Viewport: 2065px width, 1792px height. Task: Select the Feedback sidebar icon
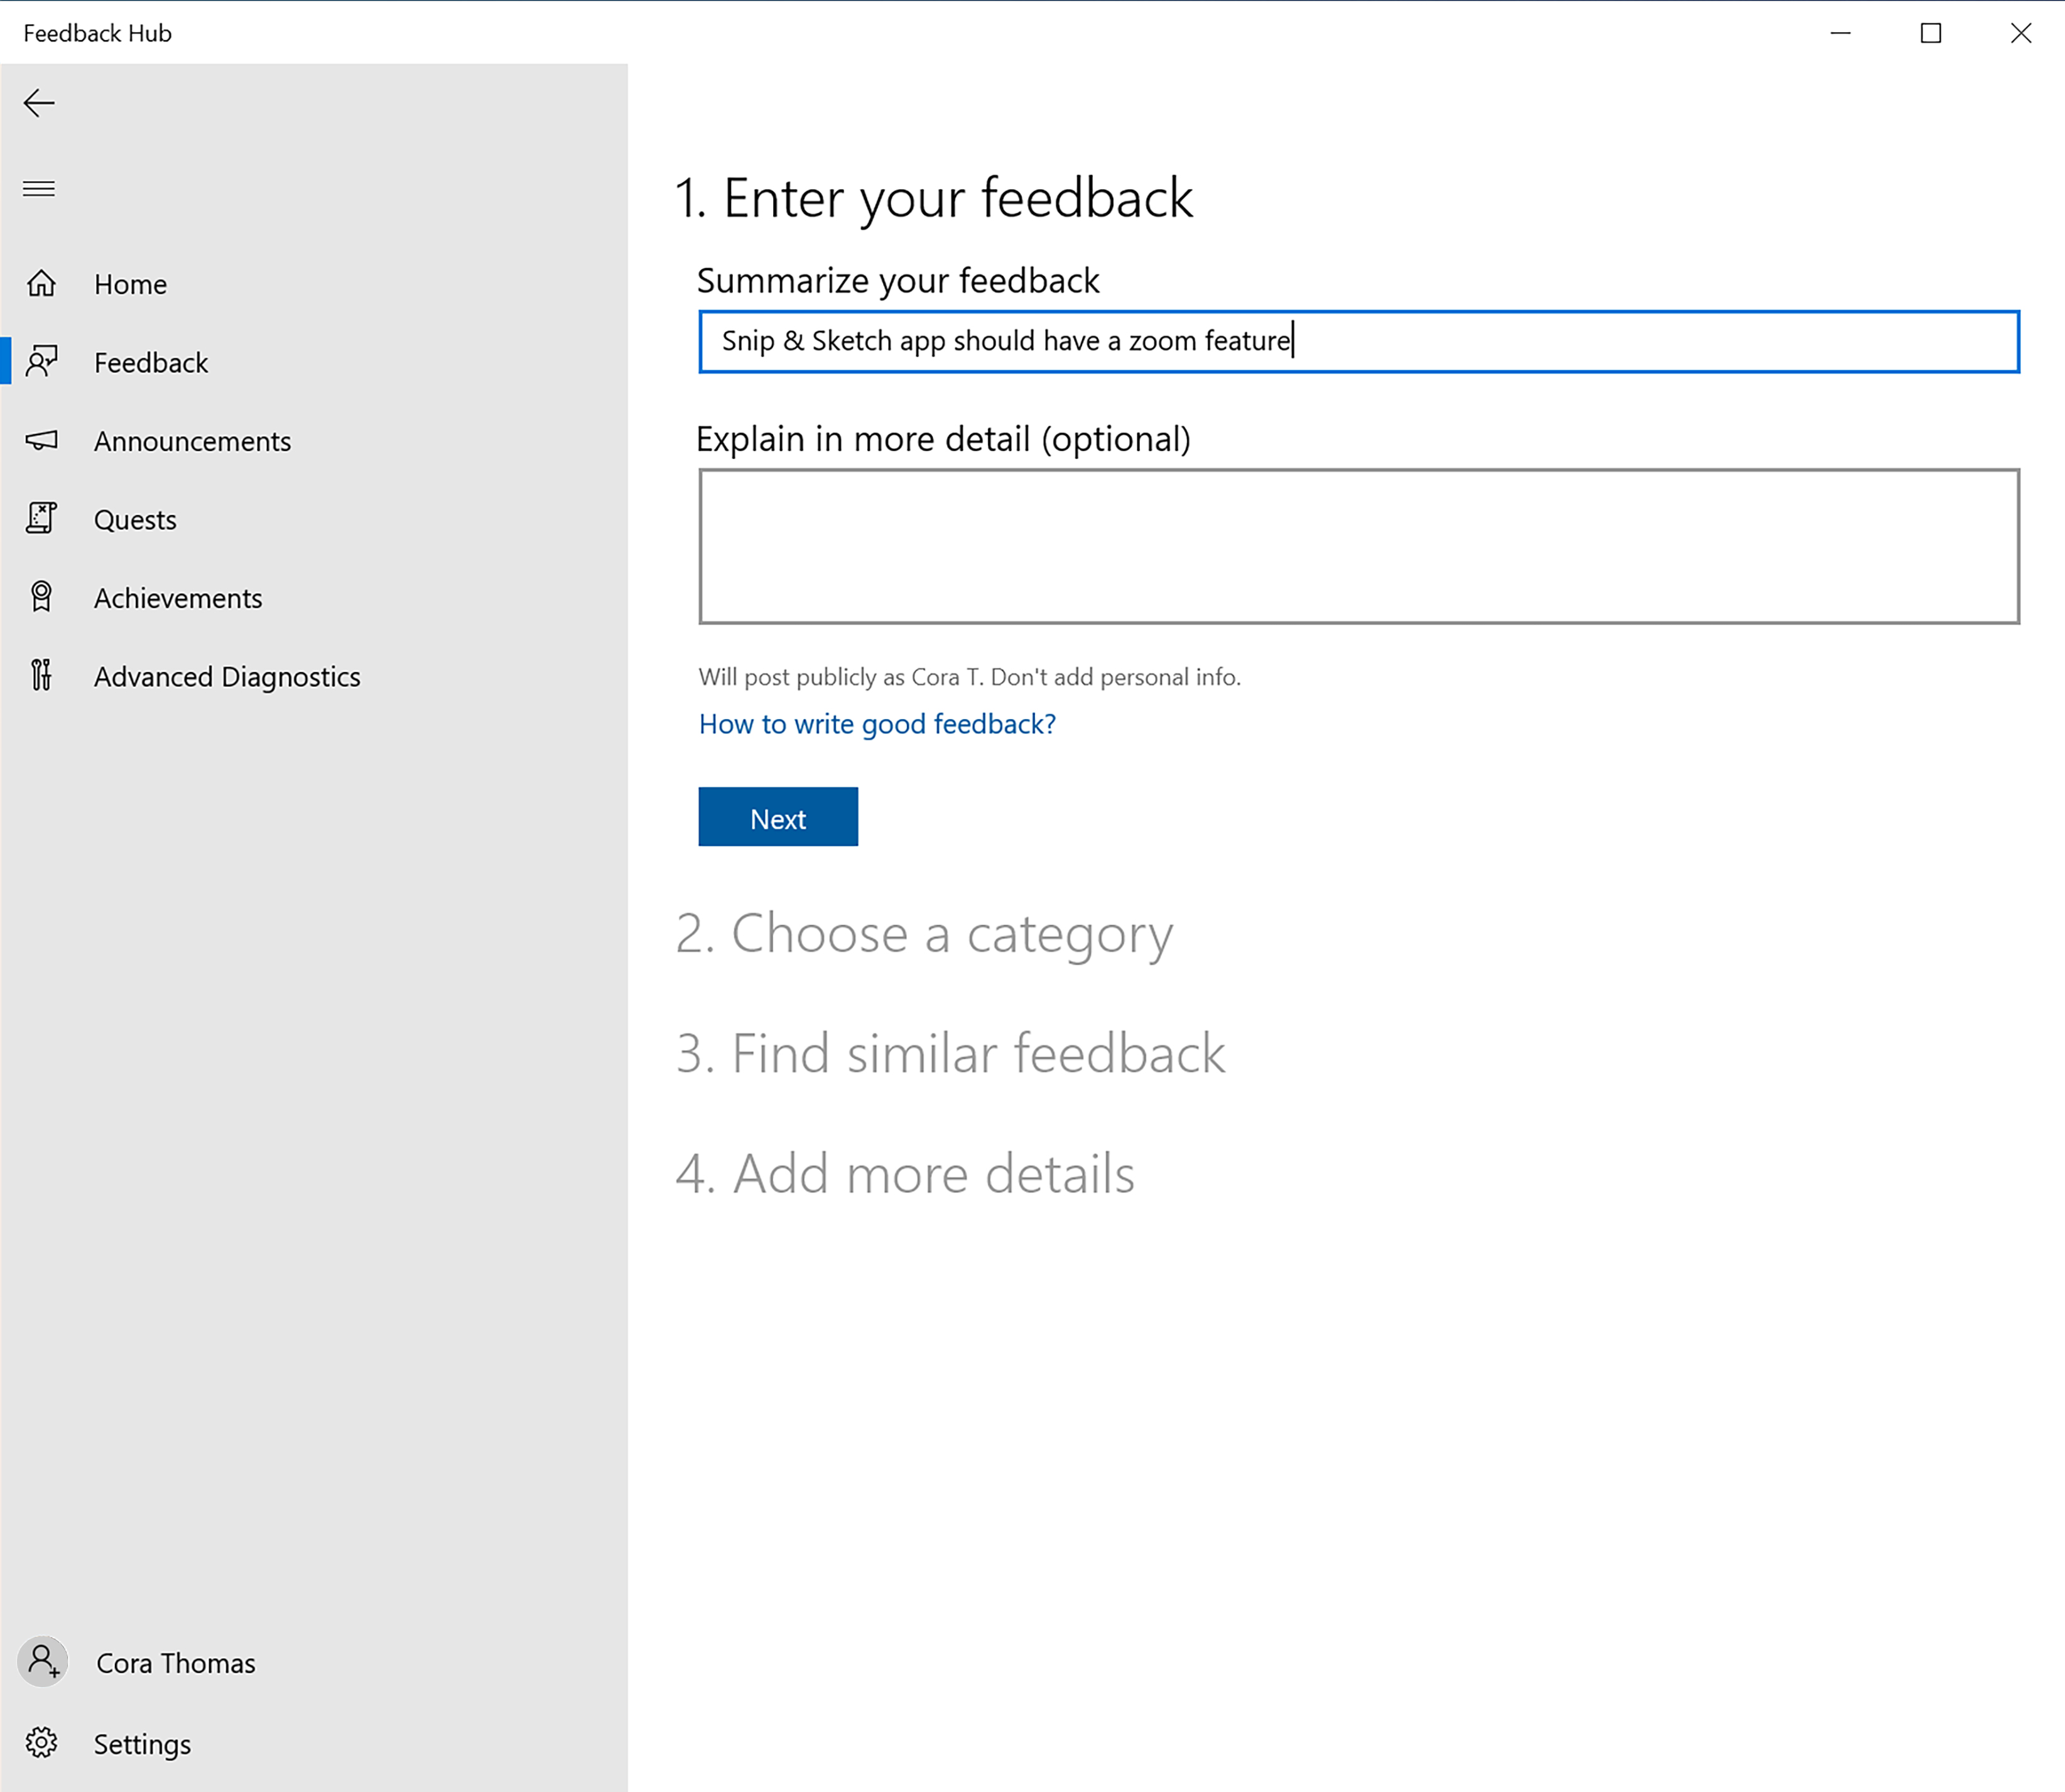click(x=44, y=362)
